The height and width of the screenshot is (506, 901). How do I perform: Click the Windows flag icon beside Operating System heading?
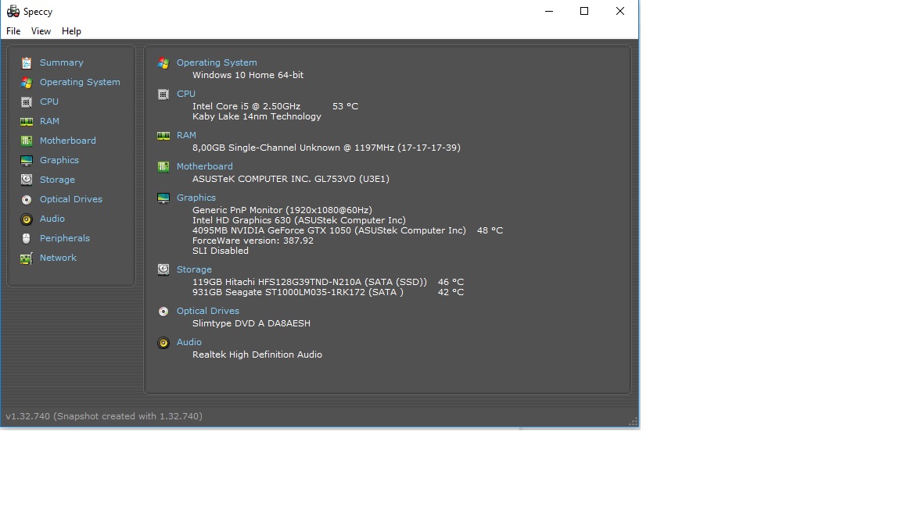[x=163, y=63]
